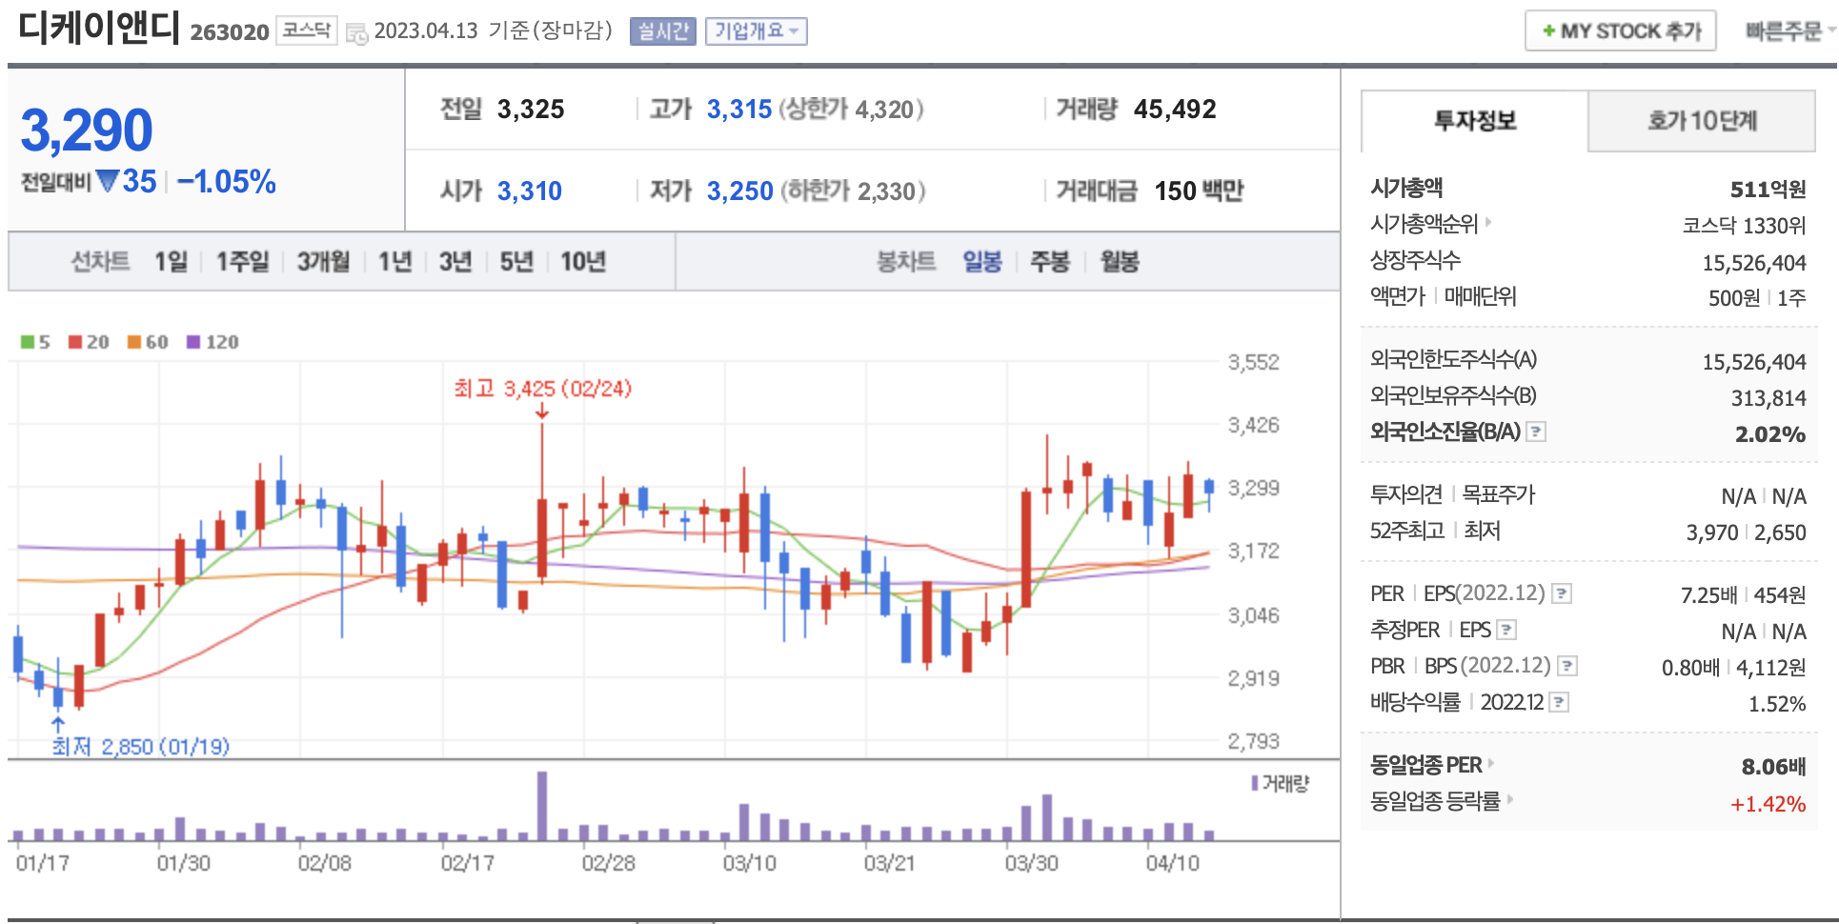Click the help icon beside 추정PER EPS
This screenshot has width=1839, height=924.
pos(1506,630)
